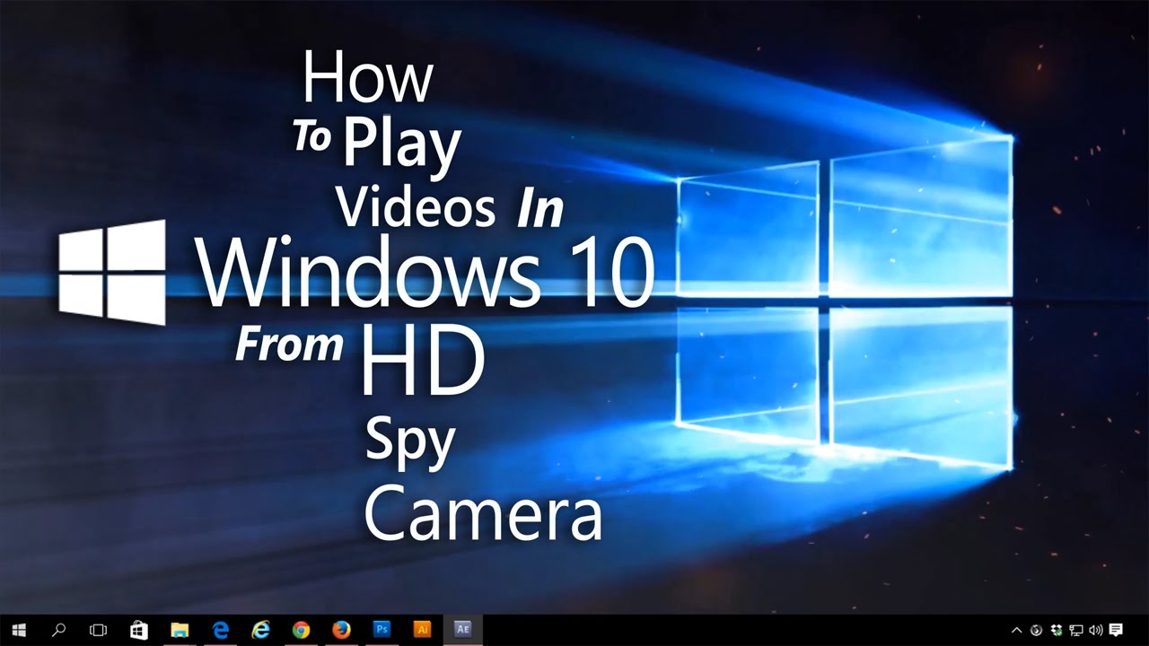Open Task View on the taskbar
This screenshot has height=646, width=1149.
(x=99, y=630)
